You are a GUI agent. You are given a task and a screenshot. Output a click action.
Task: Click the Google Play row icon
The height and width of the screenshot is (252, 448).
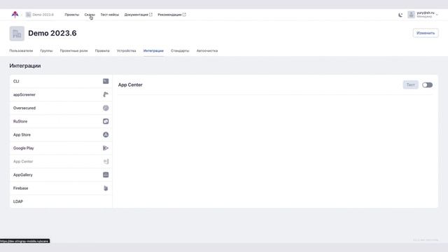[x=106, y=148]
